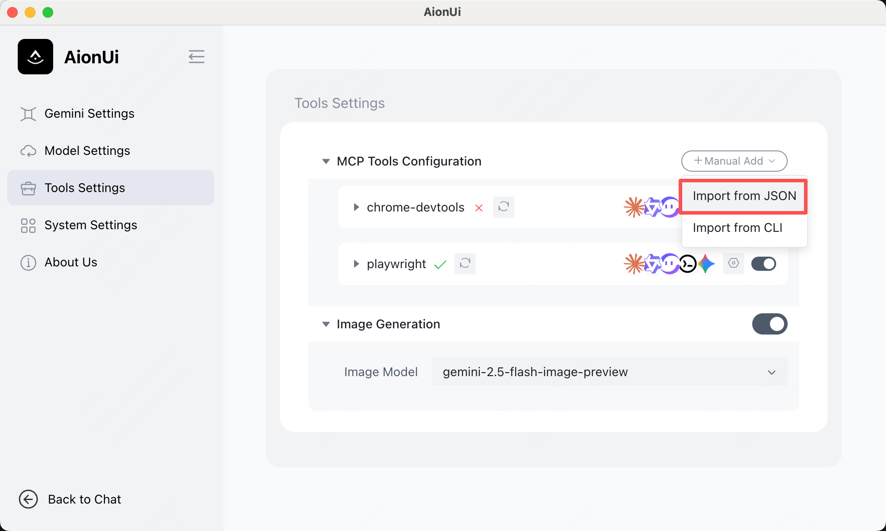Image resolution: width=886 pixels, height=531 pixels.
Task: Click the Gemini Settings sidebar icon
Action: click(28, 114)
